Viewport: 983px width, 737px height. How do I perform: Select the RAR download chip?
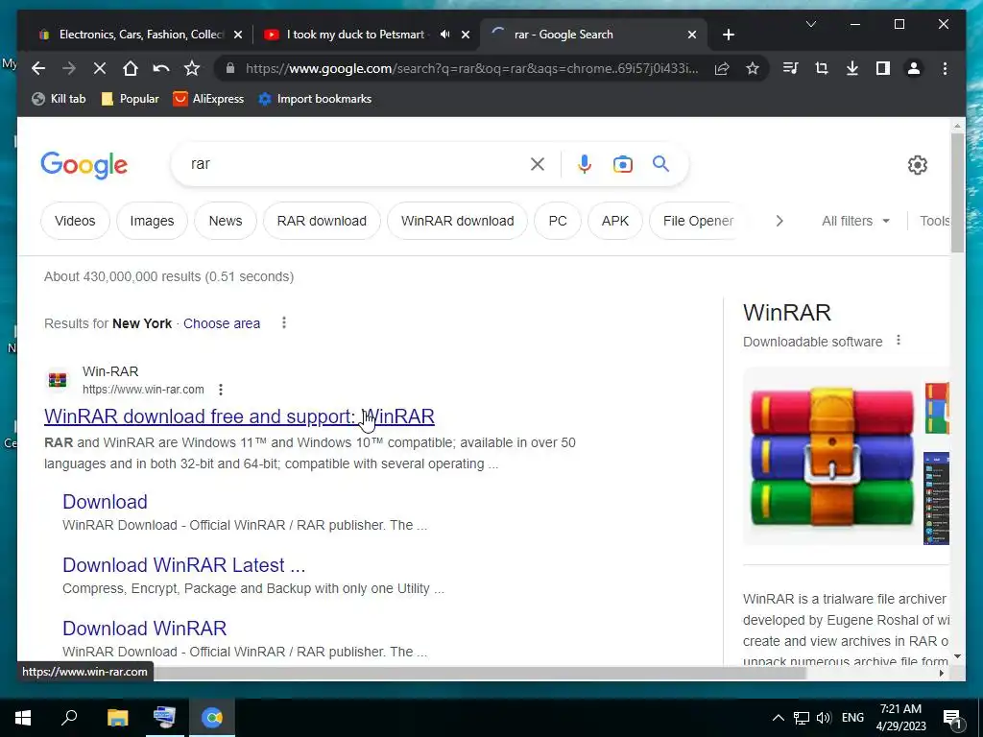pos(322,221)
